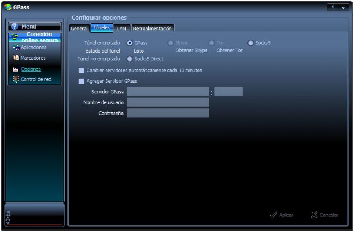Select the Socks5 Direct unencrypted radio
The width and height of the screenshot is (353, 231).
130,59
